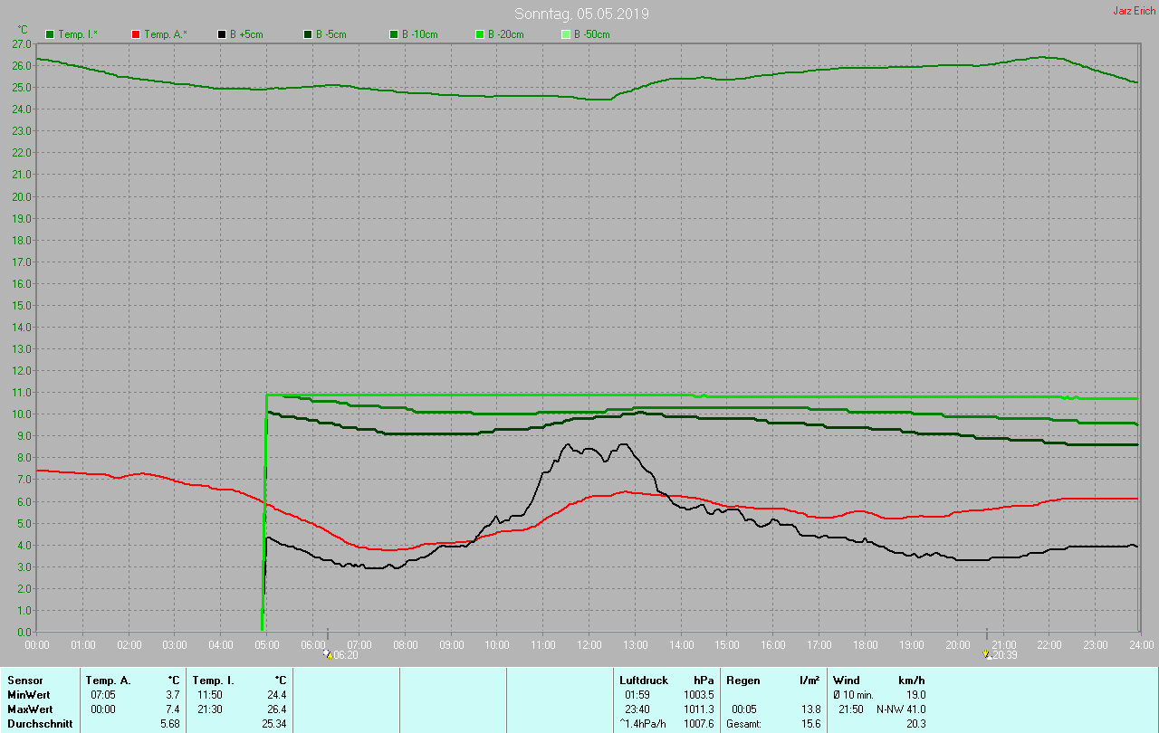Viewport: 1159px width, 733px height.
Task: Select the Wind column header
Action: pyautogui.click(x=847, y=680)
